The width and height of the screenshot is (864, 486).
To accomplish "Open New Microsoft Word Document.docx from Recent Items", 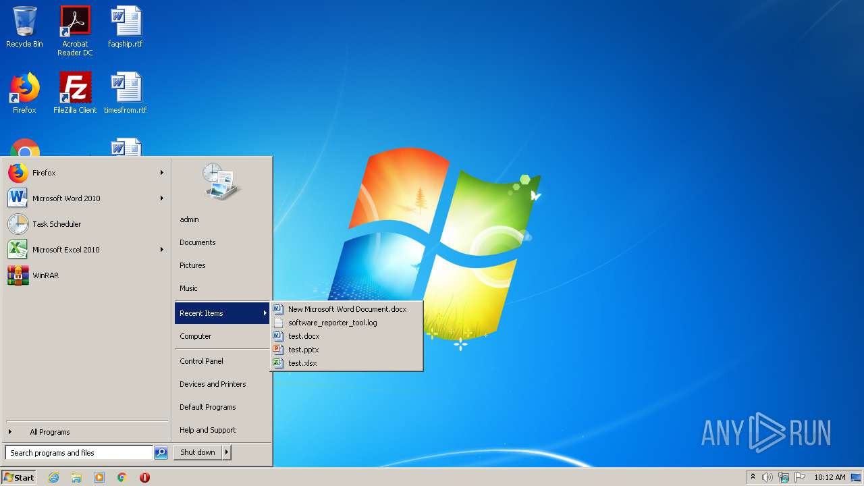I will coord(347,309).
